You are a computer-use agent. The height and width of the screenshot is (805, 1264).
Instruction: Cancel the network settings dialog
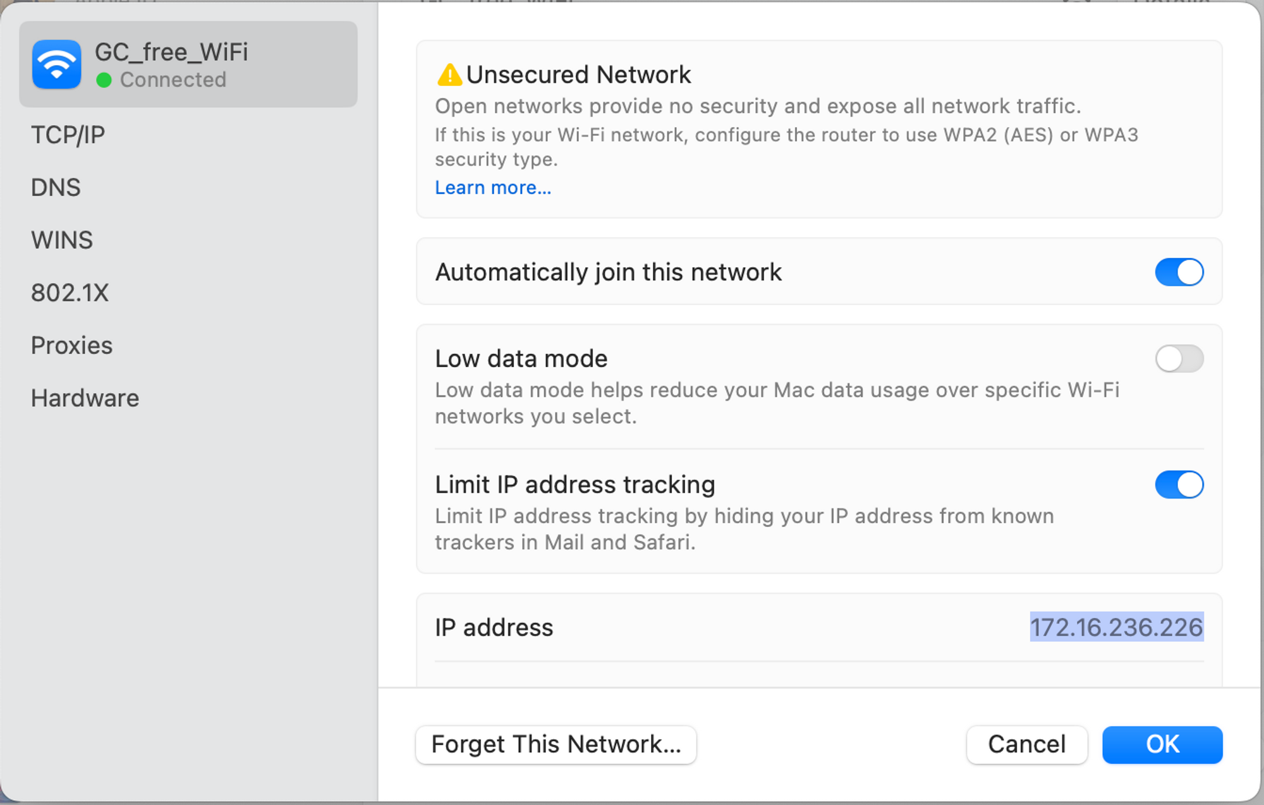click(x=1026, y=744)
